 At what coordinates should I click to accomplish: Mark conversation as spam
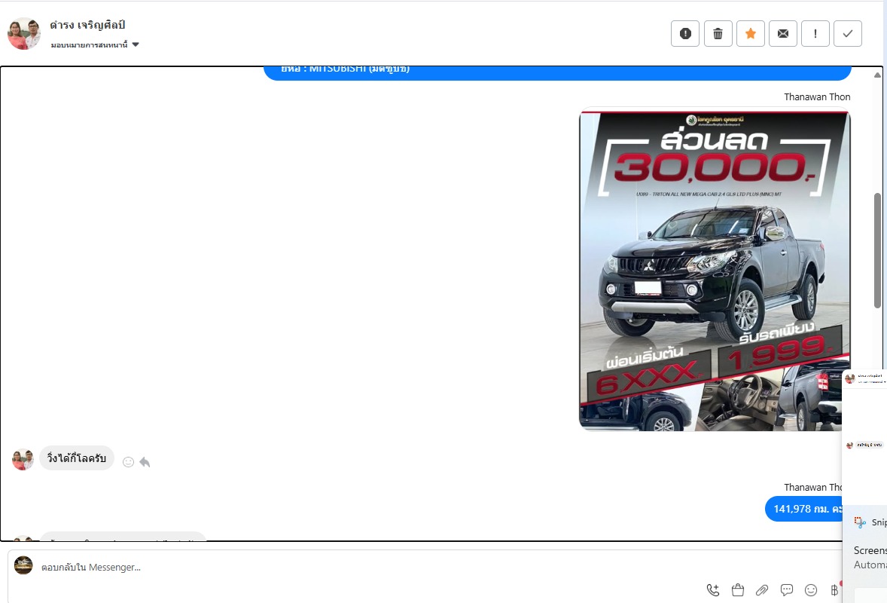685,33
